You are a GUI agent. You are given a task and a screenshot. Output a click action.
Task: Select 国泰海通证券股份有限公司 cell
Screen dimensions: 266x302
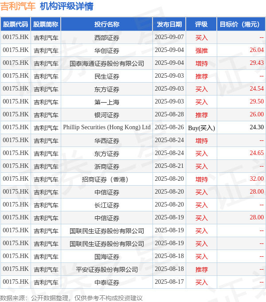click(x=107, y=64)
